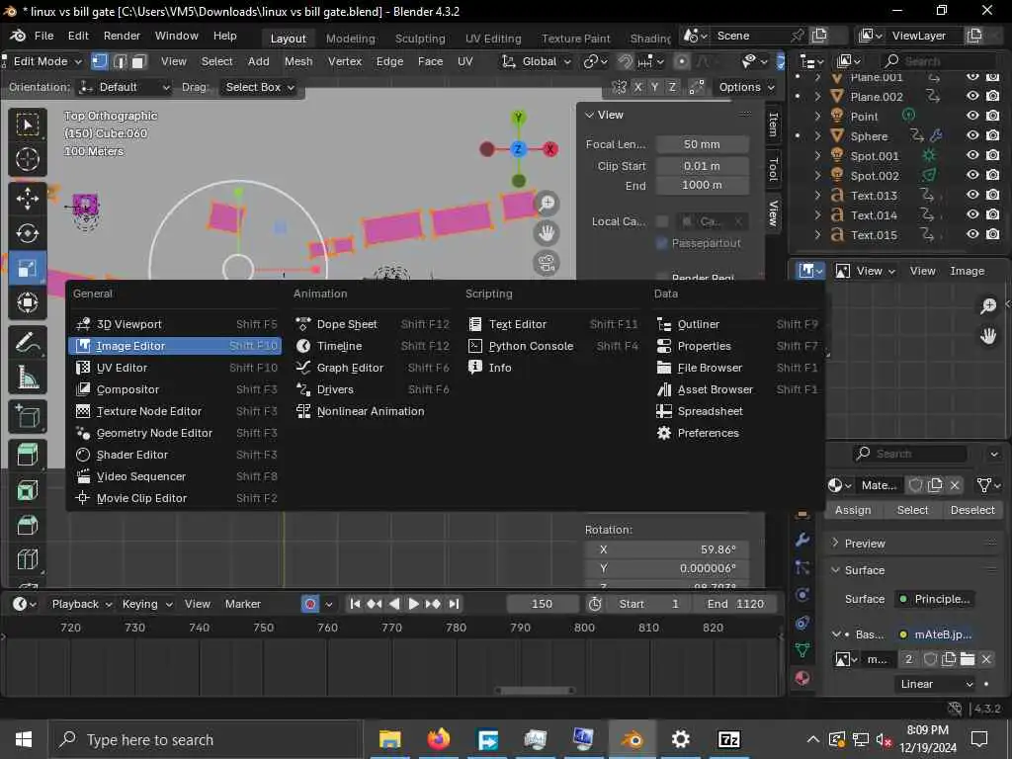
Task: Toggle the Passepartout checkbox
Action: (661, 243)
